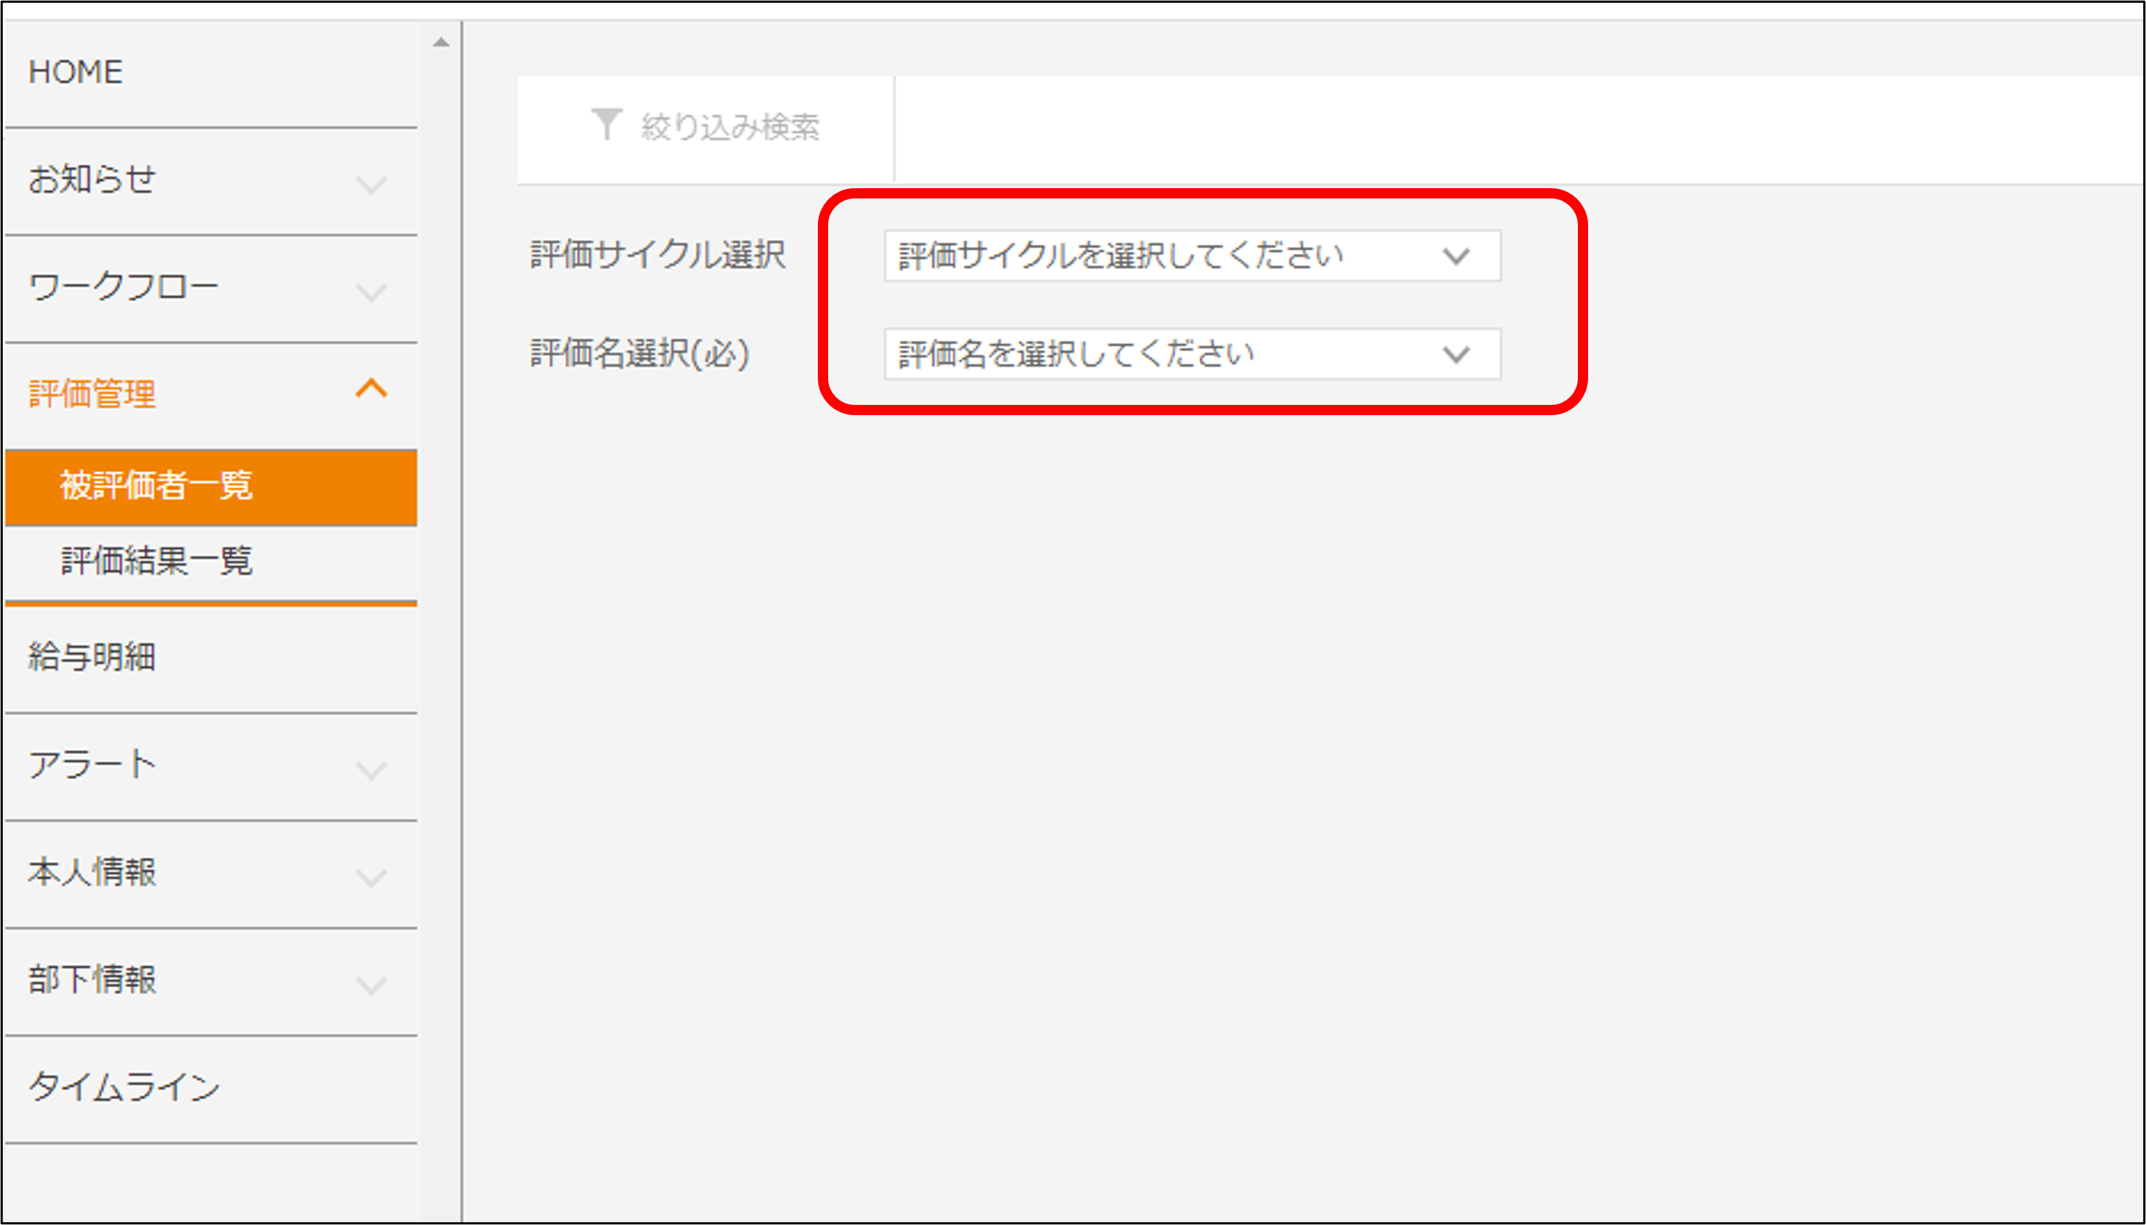Image resolution: width=2146 pixels, height=1225 pixels.
Task: Expand ワークフロー menu chevron
Action: coord(371,292)
